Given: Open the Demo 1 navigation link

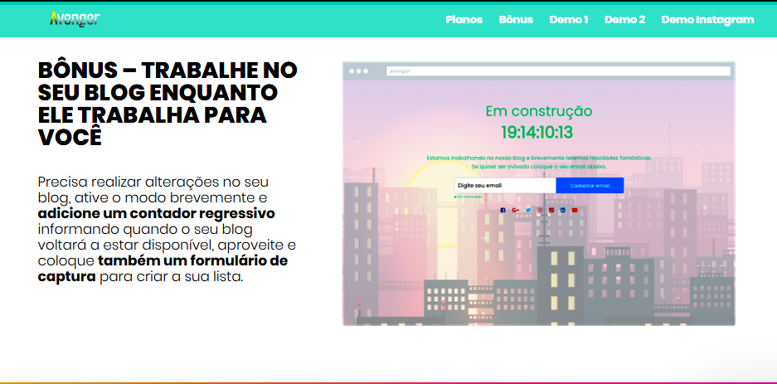Looking at the screenshot, I should tap(568, 20).
